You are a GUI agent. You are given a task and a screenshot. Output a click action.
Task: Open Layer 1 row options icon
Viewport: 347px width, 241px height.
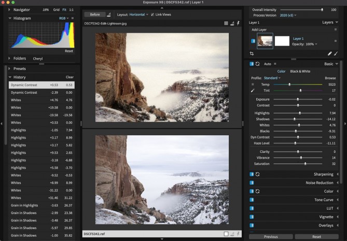click(336, 41)
